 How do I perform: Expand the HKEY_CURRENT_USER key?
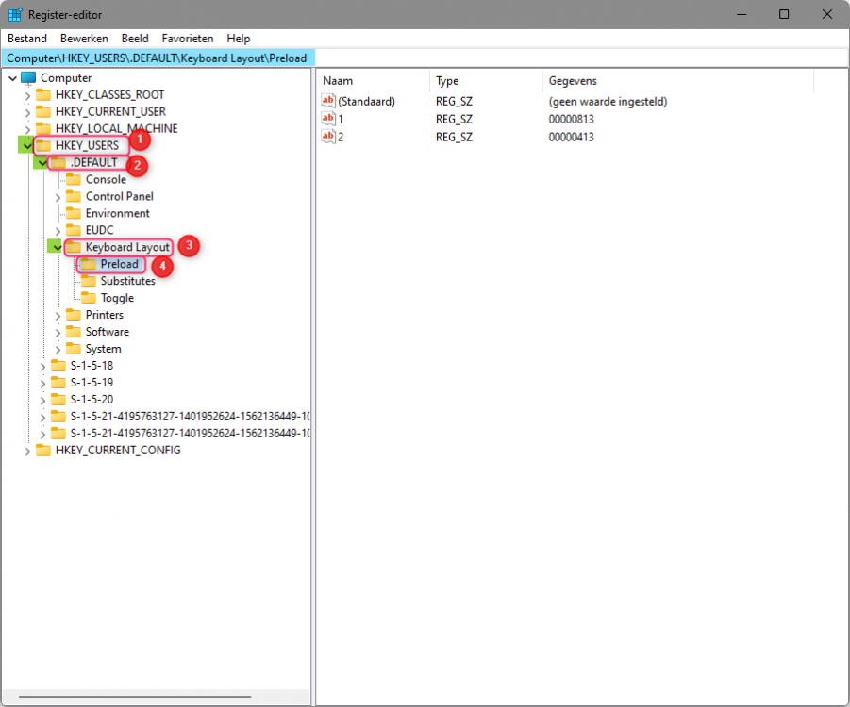pos(27,112)
